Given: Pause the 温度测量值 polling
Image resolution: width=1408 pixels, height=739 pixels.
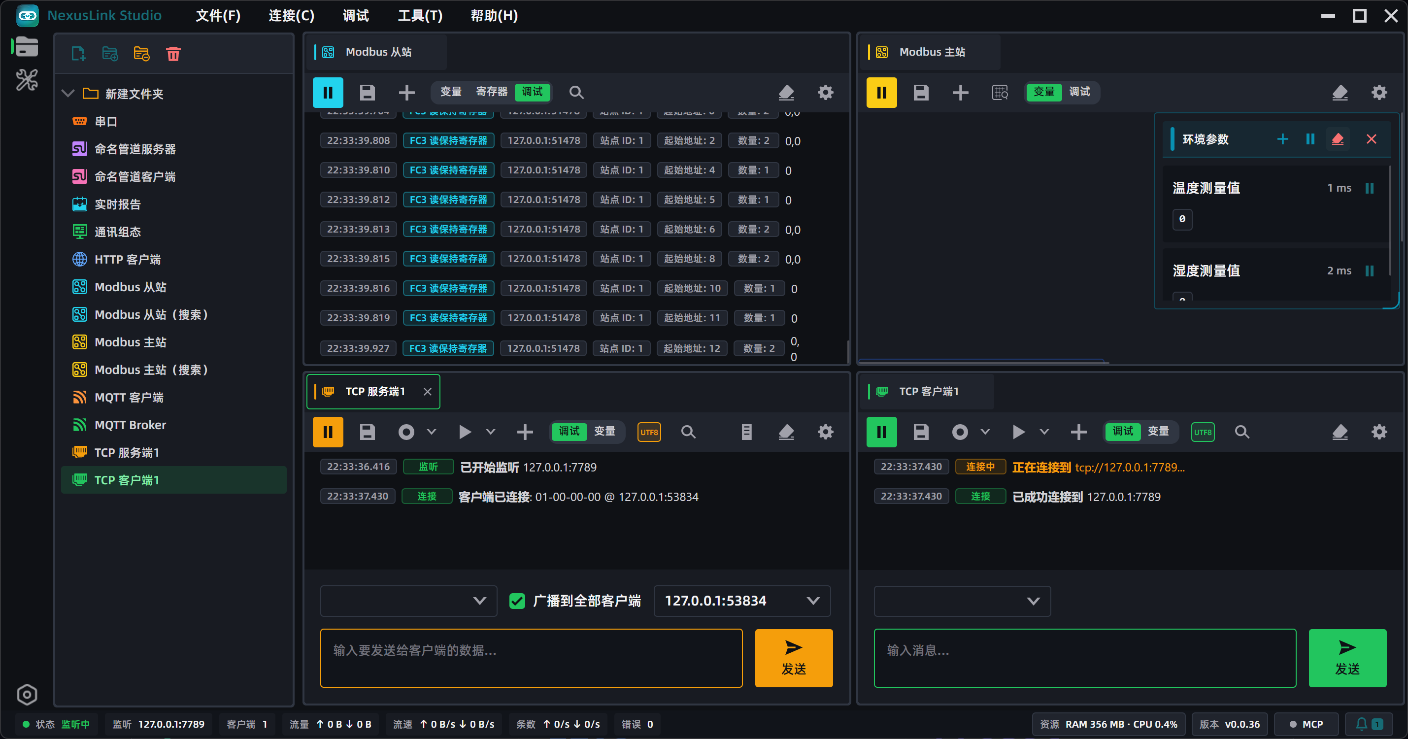Looking at the screenshot, I should pos(1369,188).
